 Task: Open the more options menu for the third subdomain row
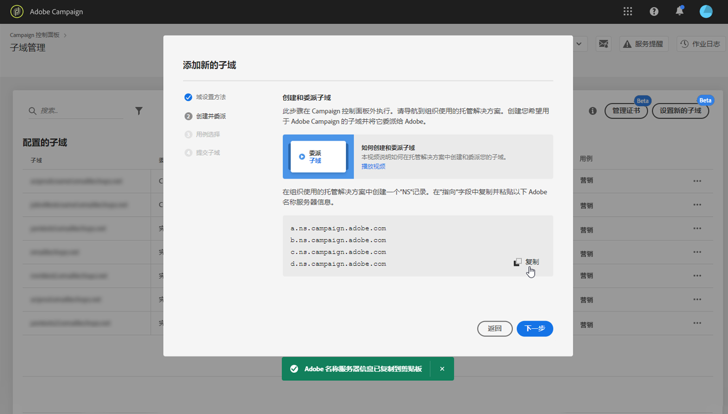[x=697, y=229]
